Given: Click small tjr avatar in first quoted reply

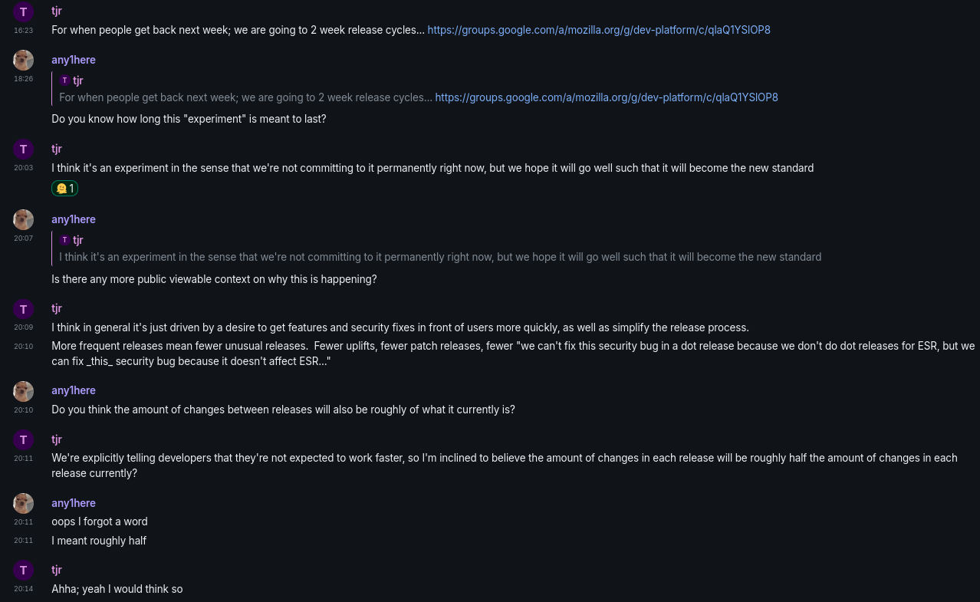Looking at the screenshot, I should pos(64,81).
